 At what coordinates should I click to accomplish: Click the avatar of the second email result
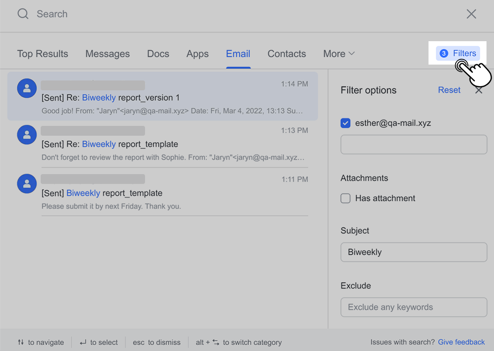click(27, 135)
